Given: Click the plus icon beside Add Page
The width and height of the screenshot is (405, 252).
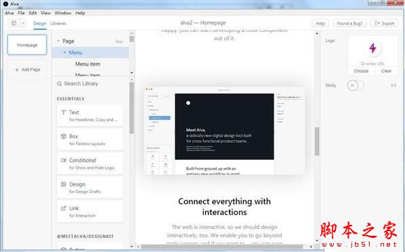Looking at the screenshot, I should point(17,70).
